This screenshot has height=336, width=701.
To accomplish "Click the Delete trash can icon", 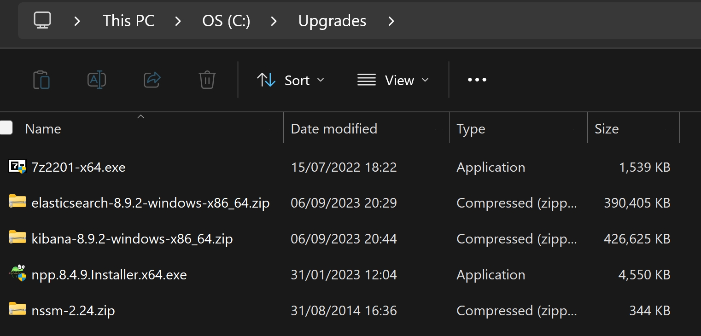I will tap(207, 80).
